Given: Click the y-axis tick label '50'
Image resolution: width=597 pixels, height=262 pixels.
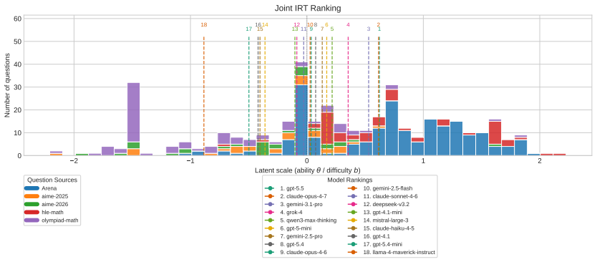Looking at the screenshot, I should point(17,41).
